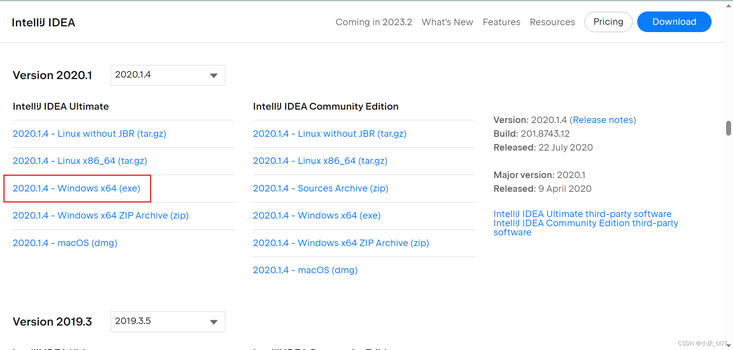
Task: Download Community Edition Sources Archive zip
Action: [x=320, y=188]
